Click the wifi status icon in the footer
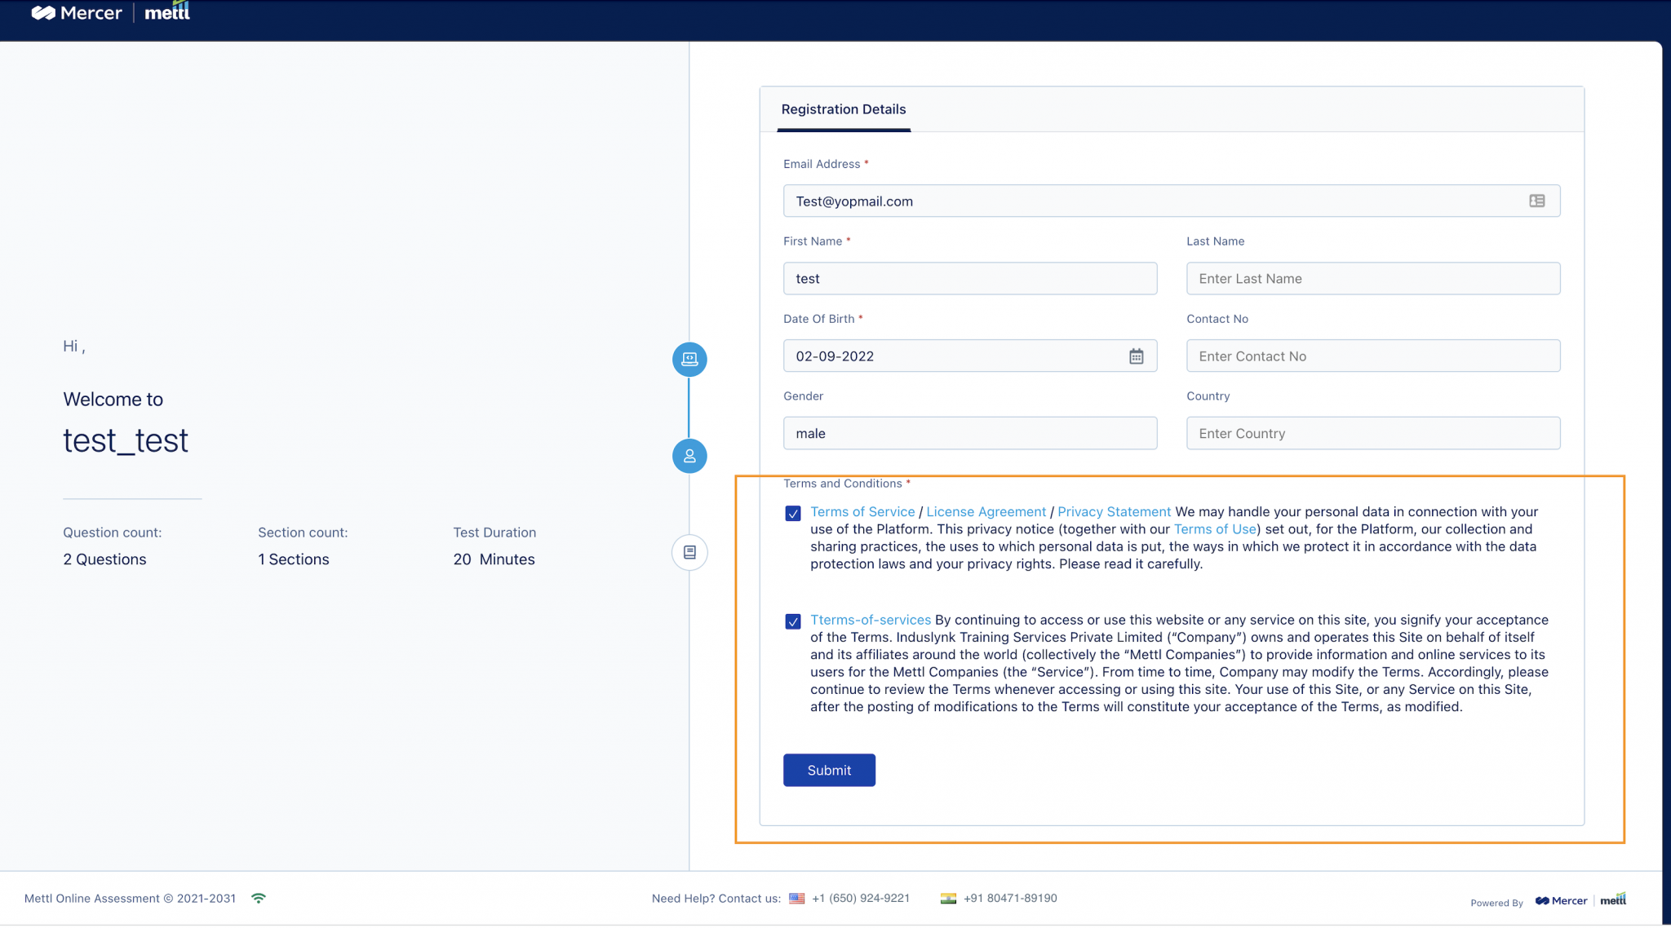Viewport: 1671px width, 928px height. (x=259, y=897)
